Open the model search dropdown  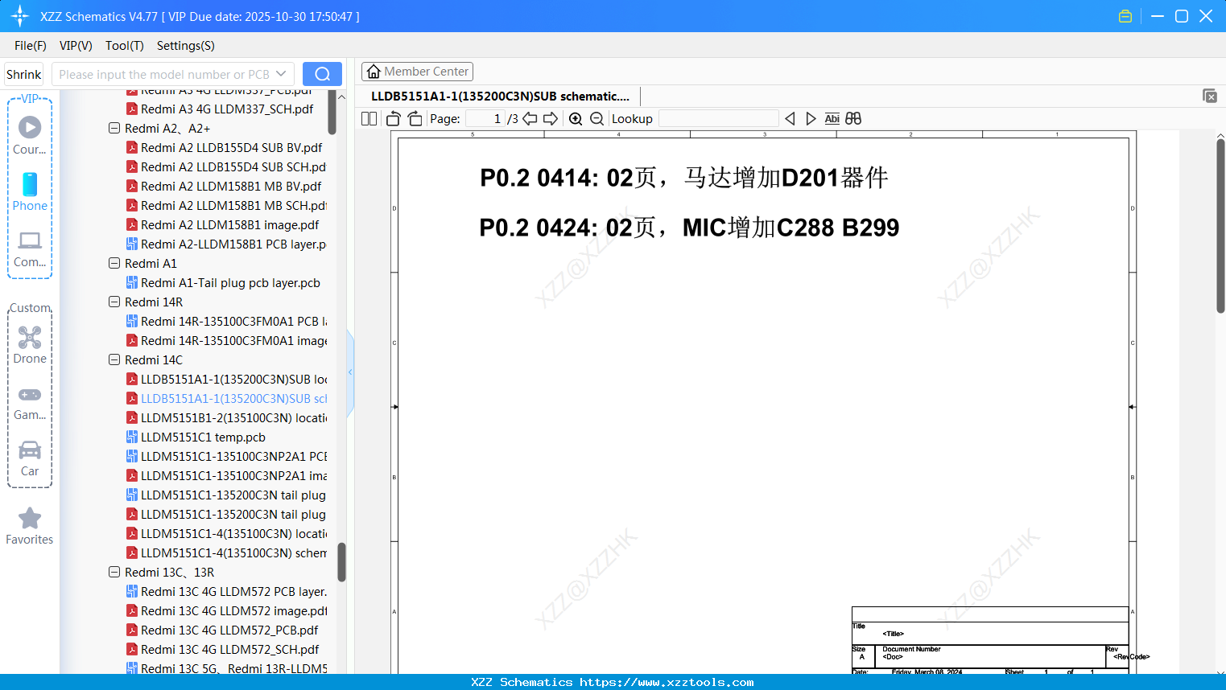[279, 73]
